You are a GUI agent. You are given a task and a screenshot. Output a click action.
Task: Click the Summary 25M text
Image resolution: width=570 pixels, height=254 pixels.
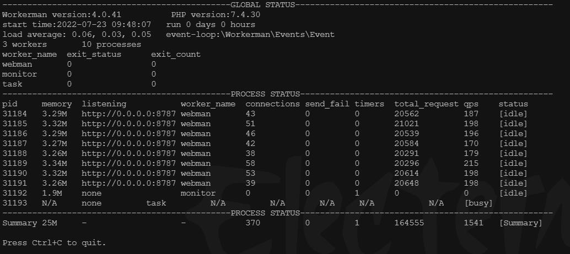click(29, 223)
